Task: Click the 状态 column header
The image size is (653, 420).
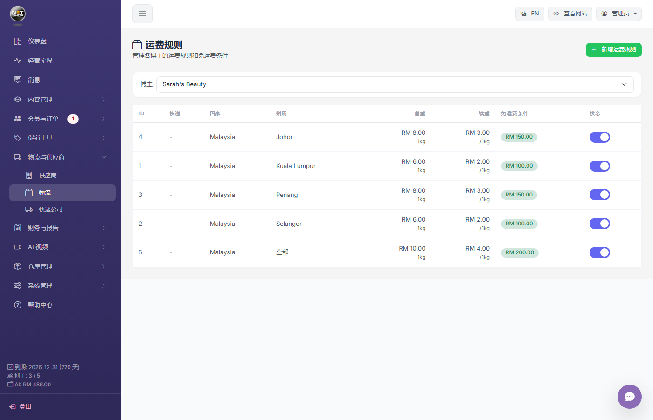Action: tap(595, 113)
